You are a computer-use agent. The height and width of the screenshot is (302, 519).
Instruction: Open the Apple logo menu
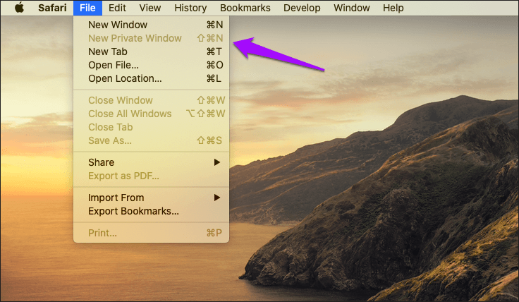click(20, 8)
